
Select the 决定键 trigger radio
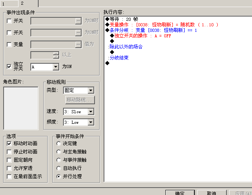59,143
